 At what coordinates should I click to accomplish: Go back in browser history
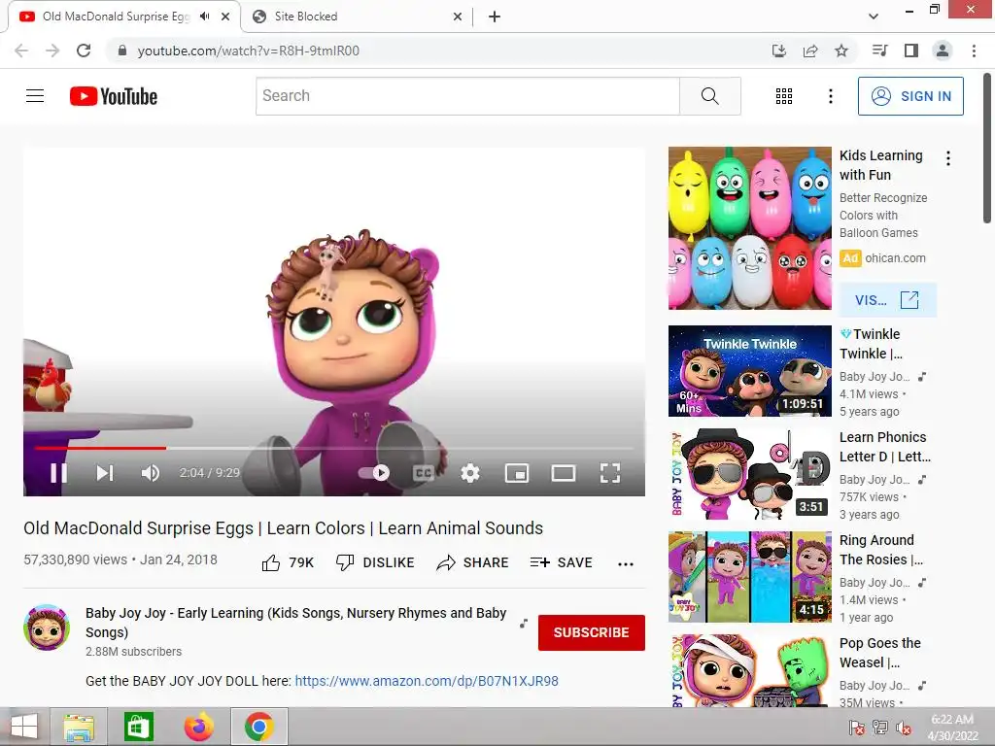click(x=21, y=51)
